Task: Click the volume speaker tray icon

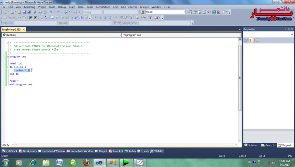Action: pos(273,163)
